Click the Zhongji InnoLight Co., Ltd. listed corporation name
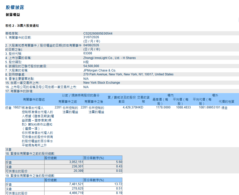 pos(109,58)
